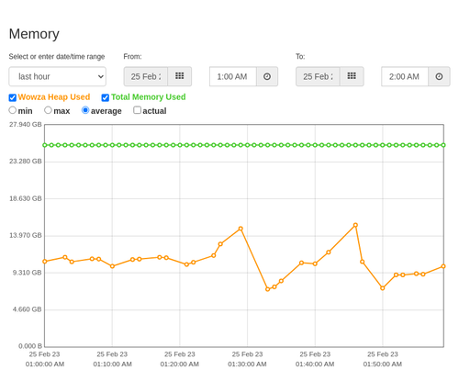
Task: Open the From time clock picker icon
Action: click(x=267, y=76)
